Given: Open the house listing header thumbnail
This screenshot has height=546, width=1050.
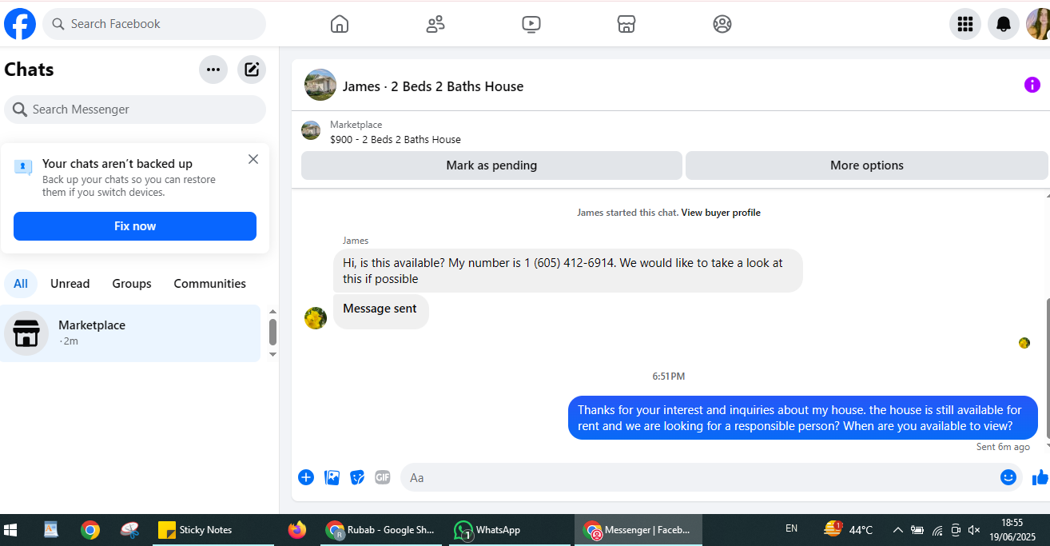Looking at the screenshot, I should tap(320, 85).
